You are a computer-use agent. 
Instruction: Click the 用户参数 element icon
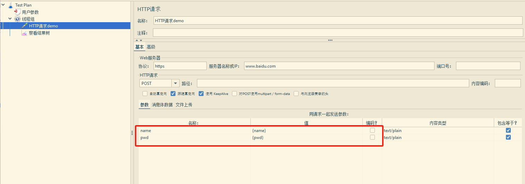[x=17, y=12]
